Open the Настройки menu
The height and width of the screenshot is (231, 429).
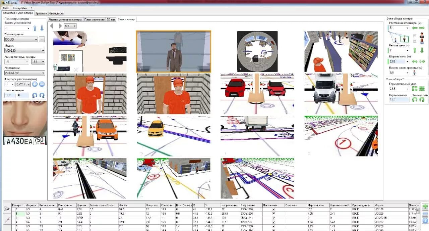click(x=20, y=8)
